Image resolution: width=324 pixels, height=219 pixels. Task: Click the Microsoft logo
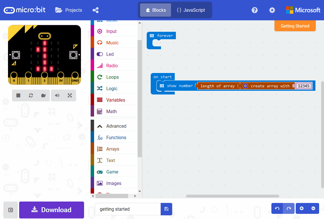point(303,10)
